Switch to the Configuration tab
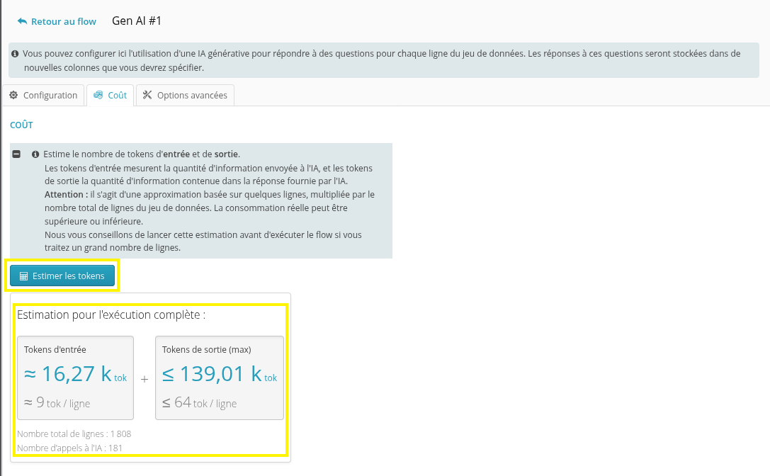This screenshot has width=770, height=476. 44,96
